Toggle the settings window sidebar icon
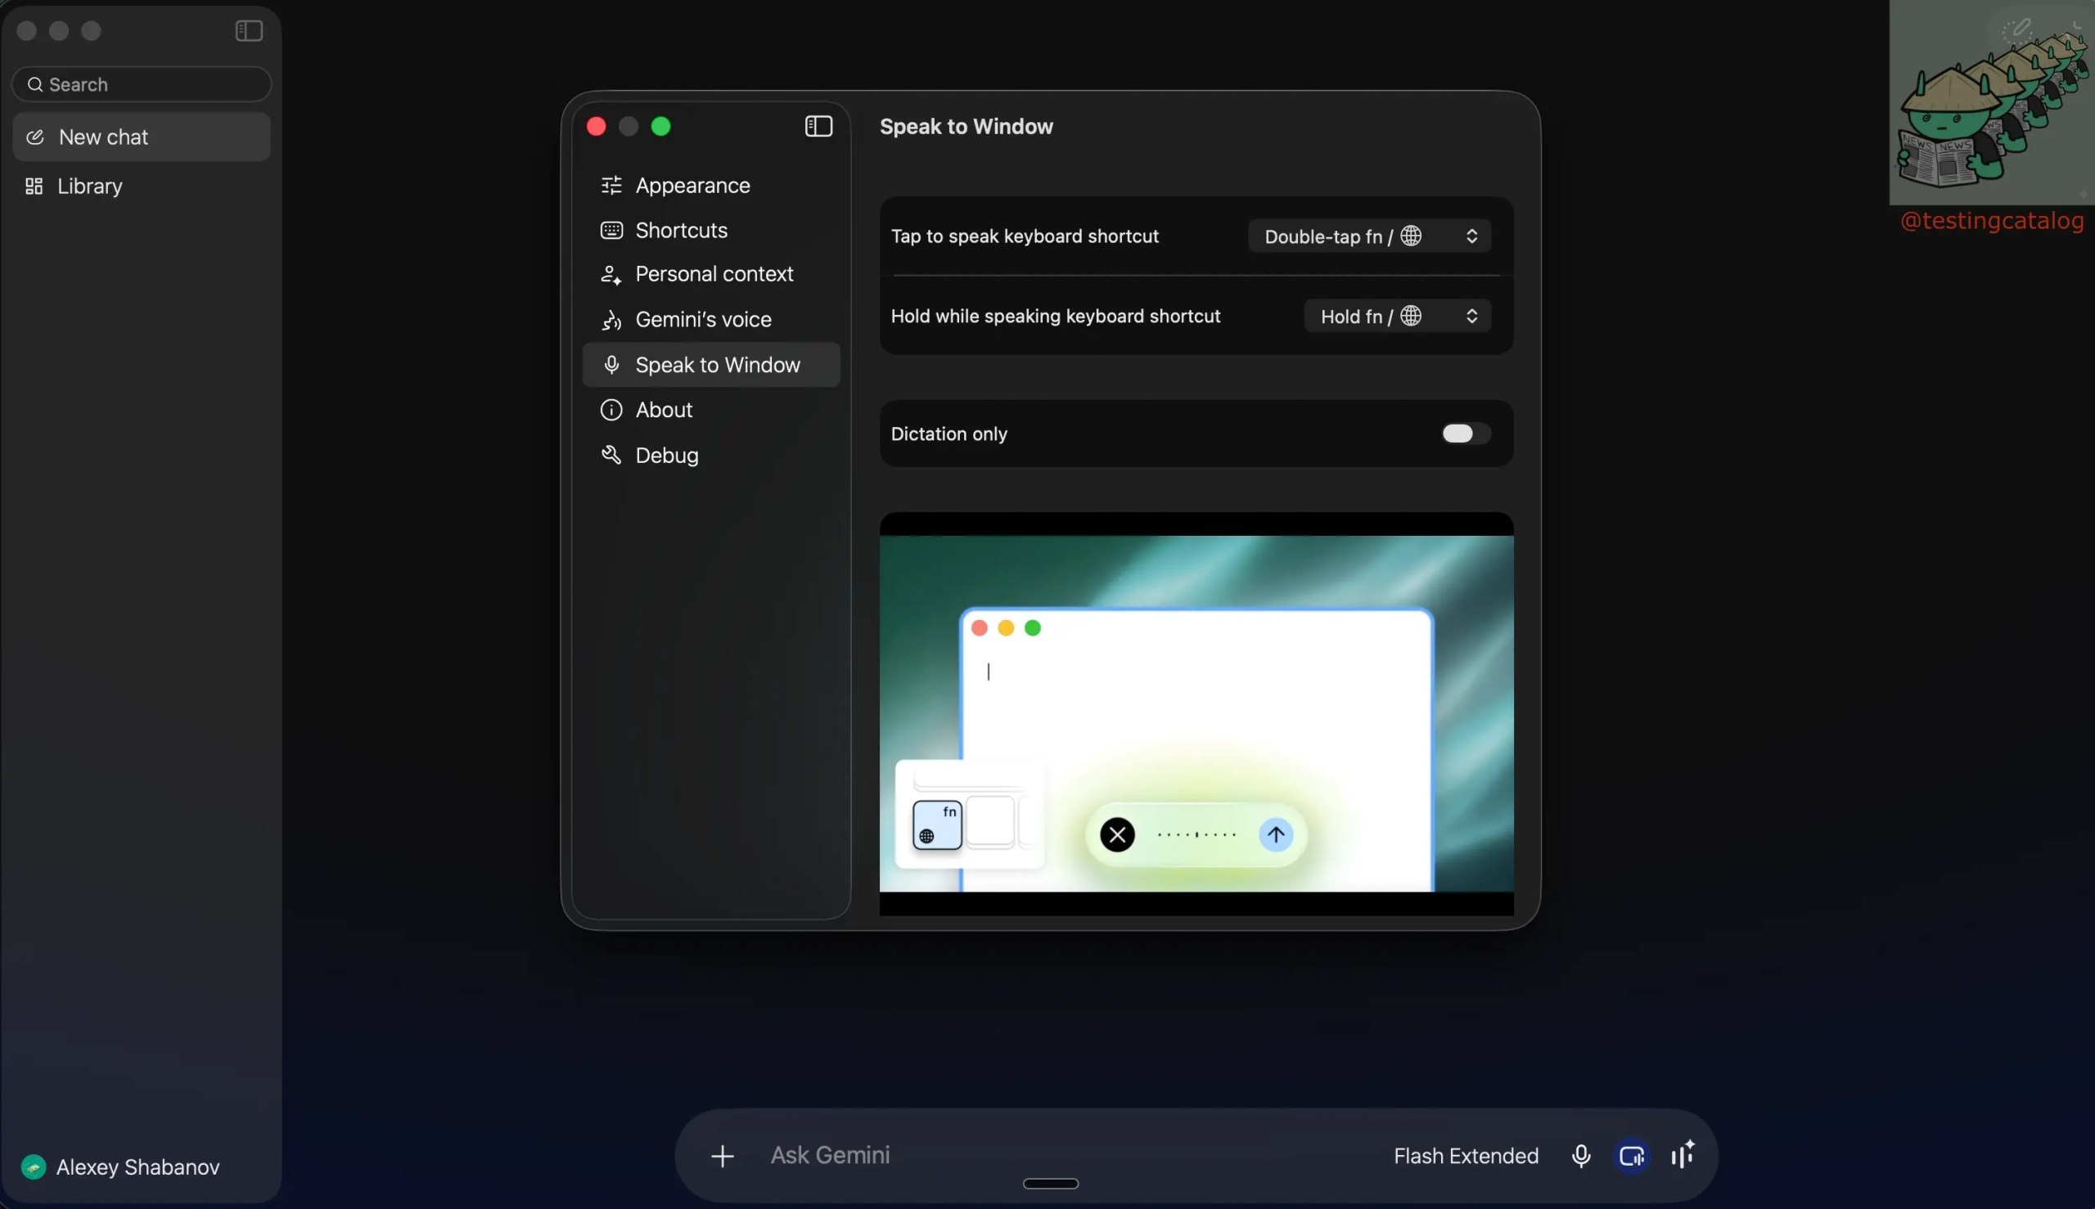2095x1209 pixels. pos(818,126)
